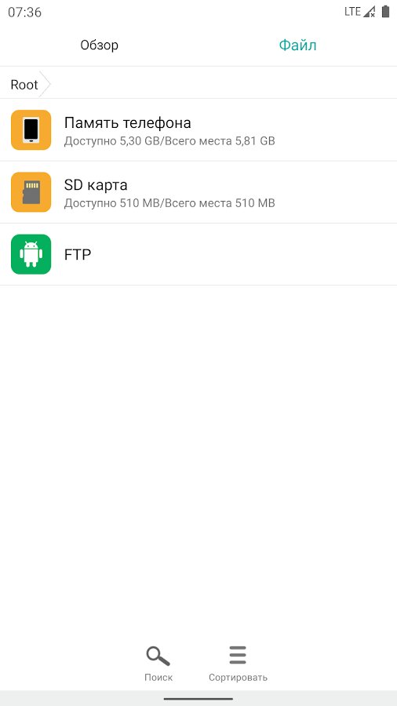The height and width of the screenshot is (706, 397).
Task: Tap the Поиск label
Action: [158, 677]
